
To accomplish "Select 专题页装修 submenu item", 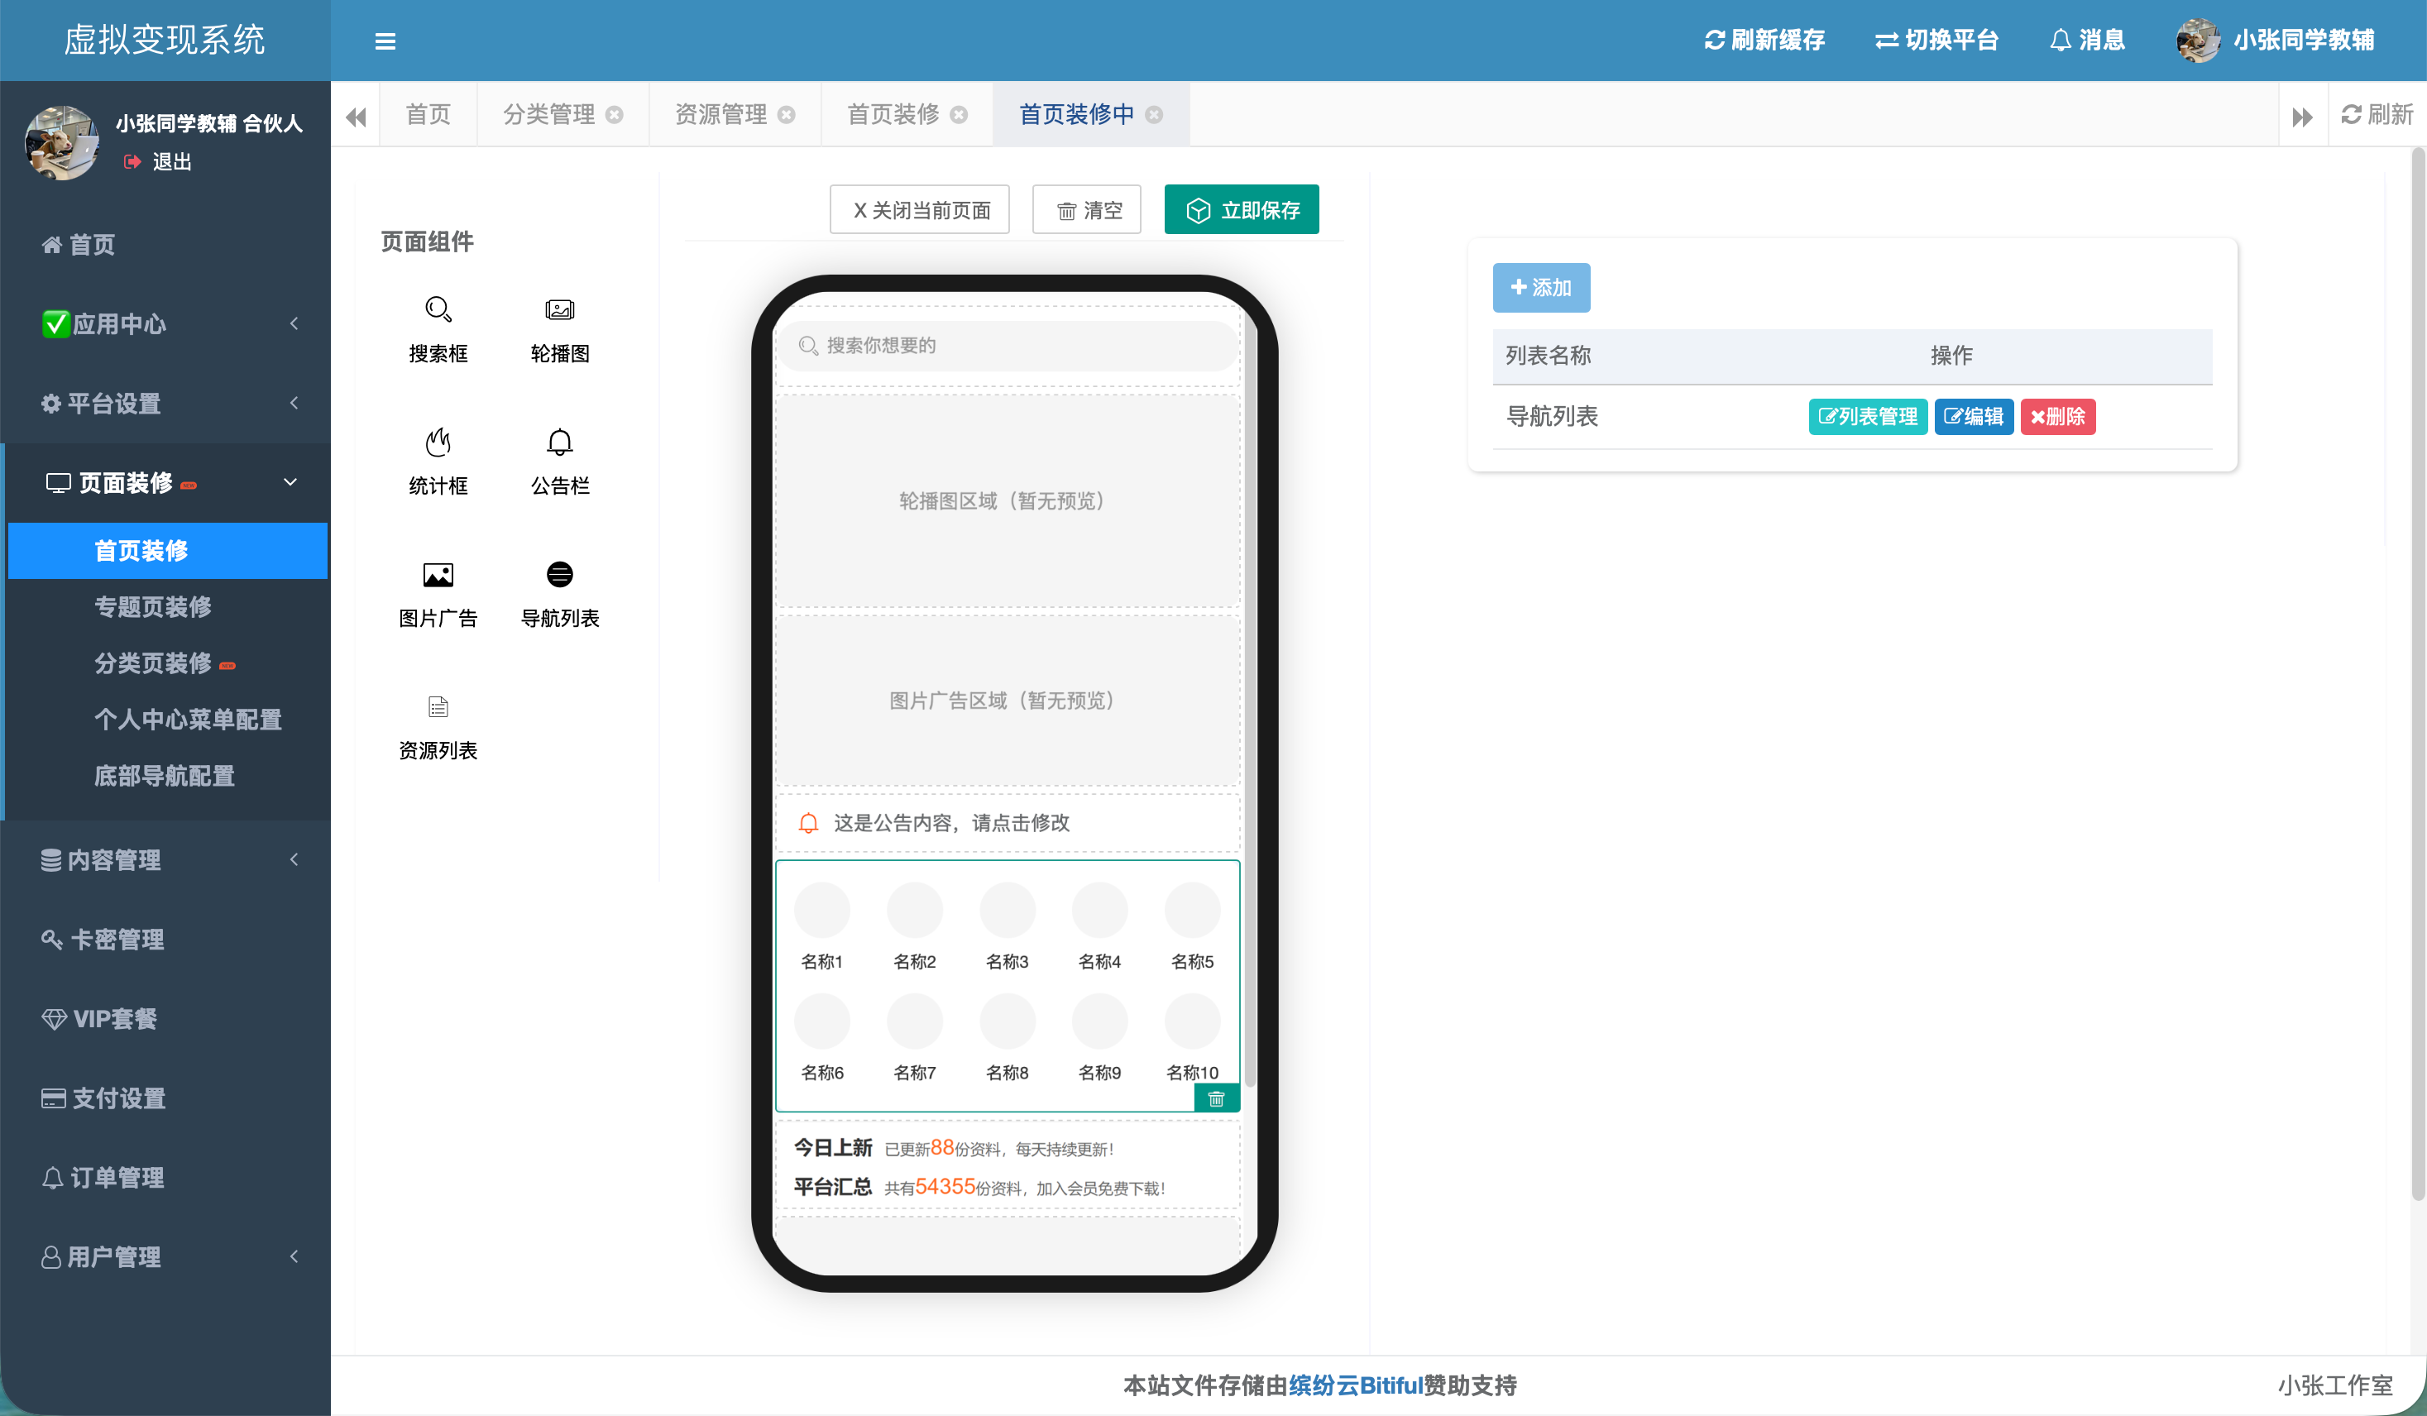I will [x=168, y=607].
